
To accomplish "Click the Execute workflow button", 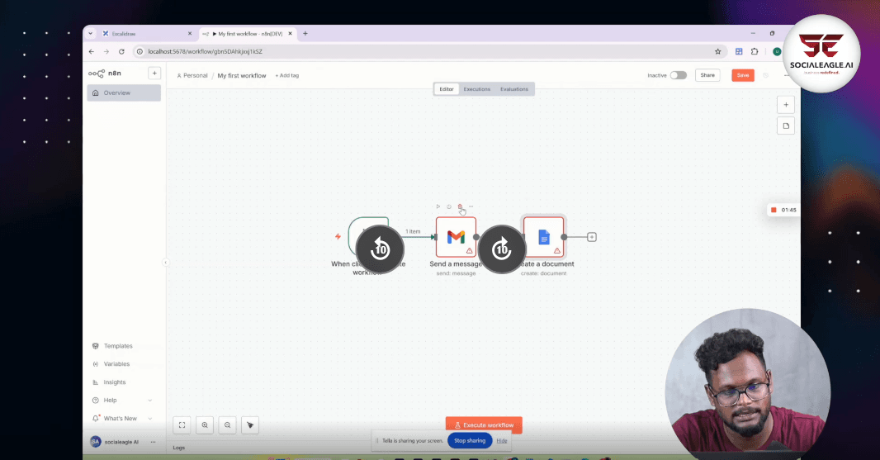I will point(484,425).
